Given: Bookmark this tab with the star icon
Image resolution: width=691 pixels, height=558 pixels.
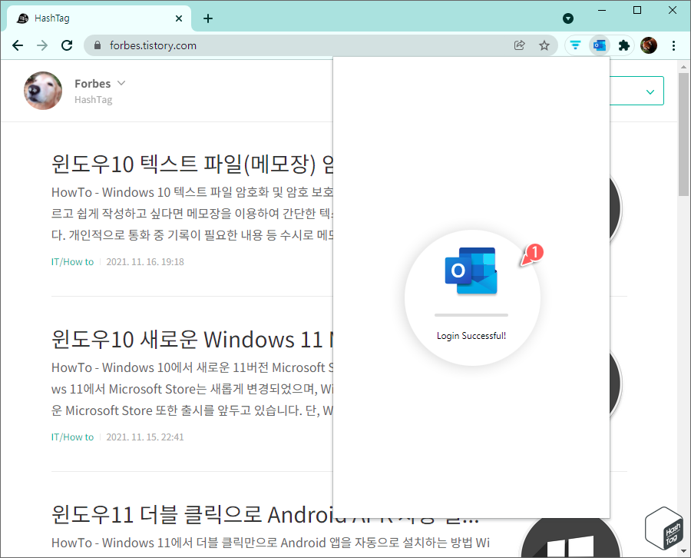Looking at the screenshot, I should pos(544,45).
